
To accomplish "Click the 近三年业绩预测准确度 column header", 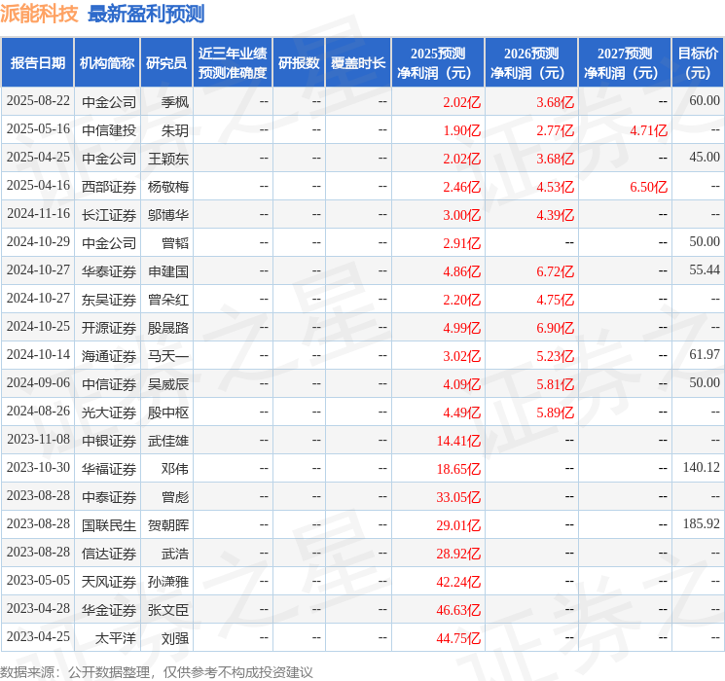I will [x=233, y=63].
